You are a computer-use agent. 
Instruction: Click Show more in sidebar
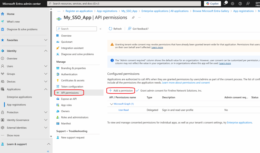13,135
